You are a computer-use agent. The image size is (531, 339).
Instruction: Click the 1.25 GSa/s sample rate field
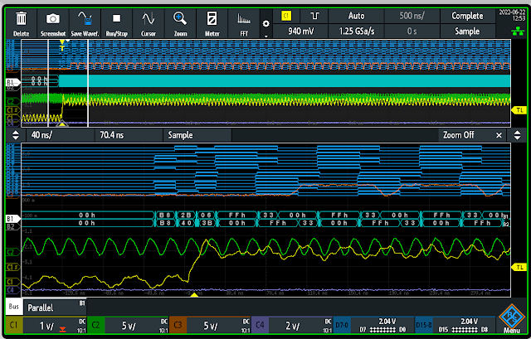point(357,31)
